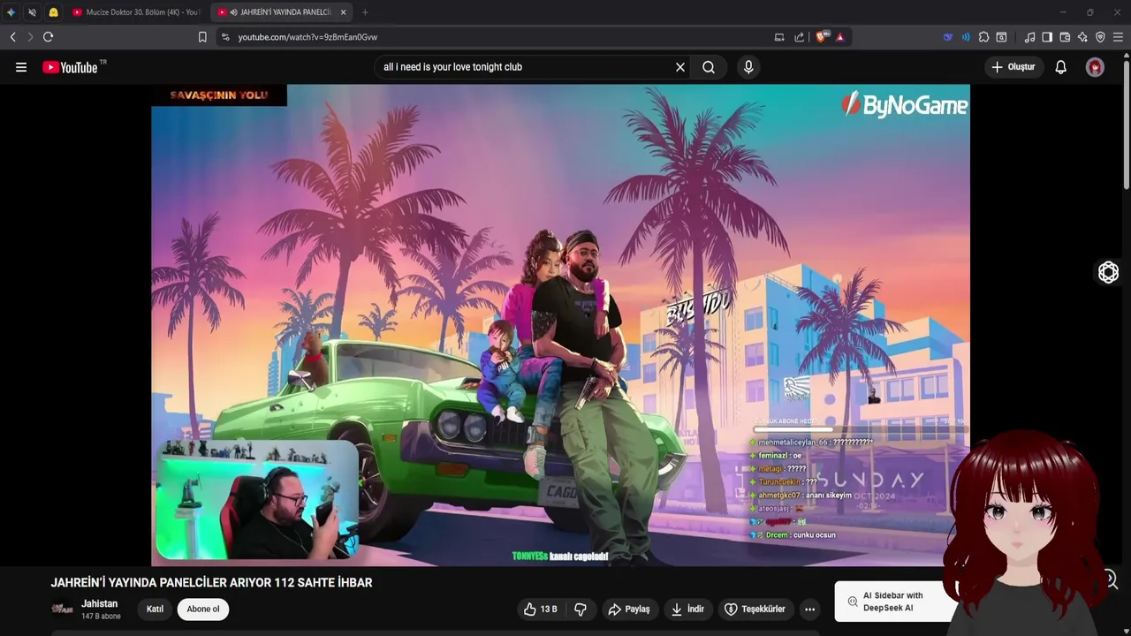Click the video title text

point(211,582)
